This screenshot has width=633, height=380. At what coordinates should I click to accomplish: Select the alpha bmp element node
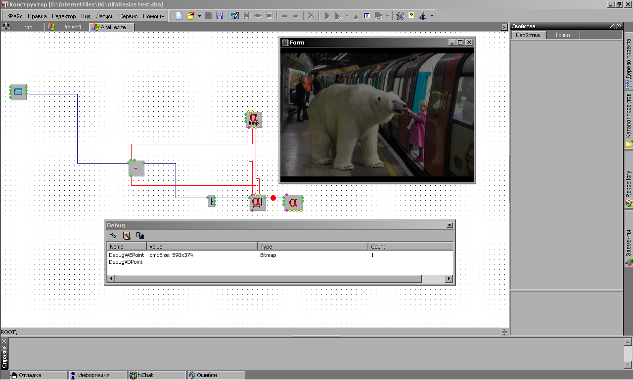(x=254, y=119)
